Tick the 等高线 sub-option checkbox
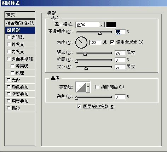Image resolution: width=167 pixels, height=152 pixels. pos(12,66)
